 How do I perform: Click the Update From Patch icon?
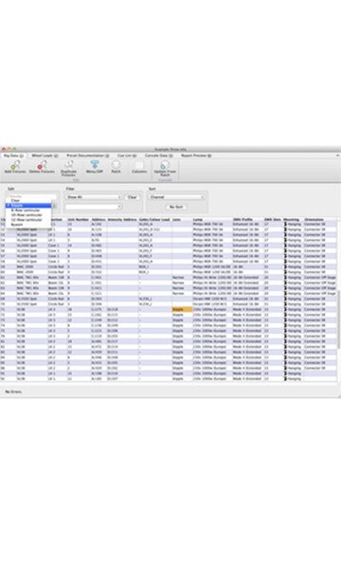(x=165, y=165)
